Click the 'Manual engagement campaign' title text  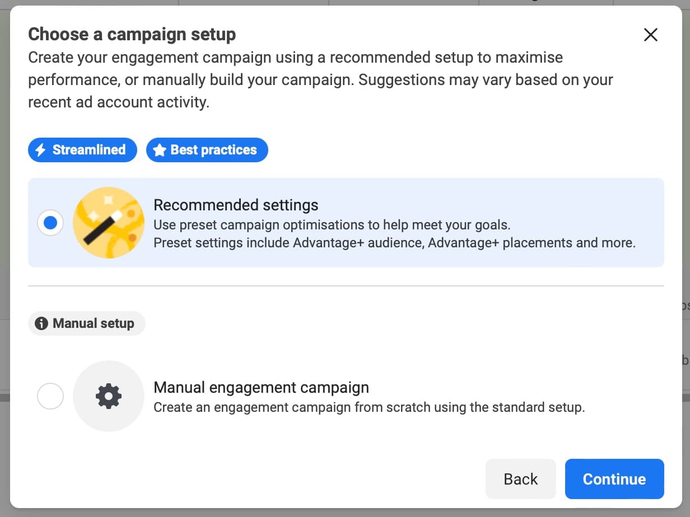261,387
